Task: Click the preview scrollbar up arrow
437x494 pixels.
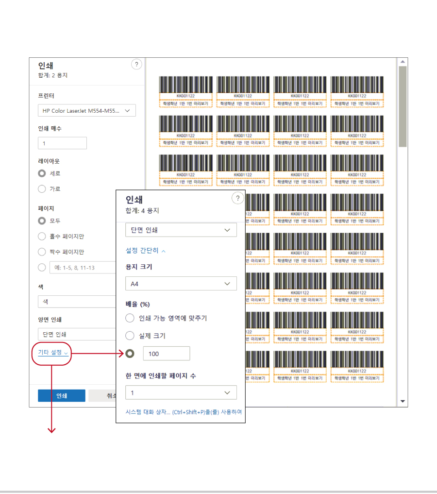Action: click(x=403, y=62)
